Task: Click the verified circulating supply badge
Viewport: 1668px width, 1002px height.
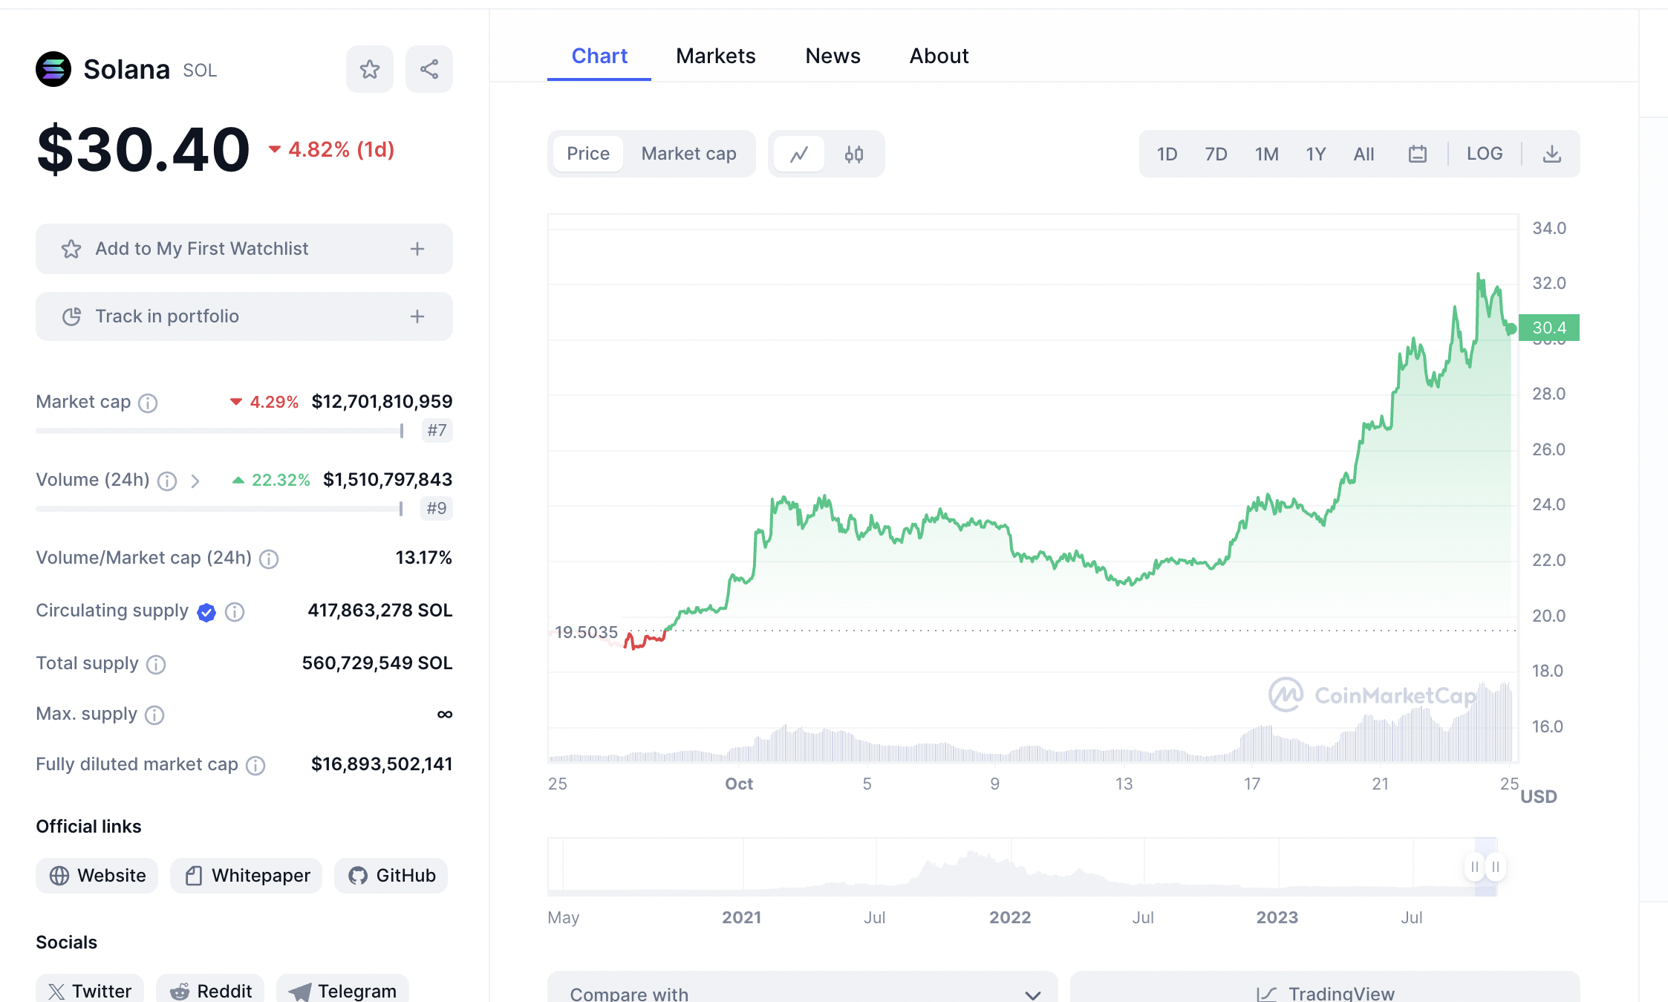Action: tap(206, 612)
